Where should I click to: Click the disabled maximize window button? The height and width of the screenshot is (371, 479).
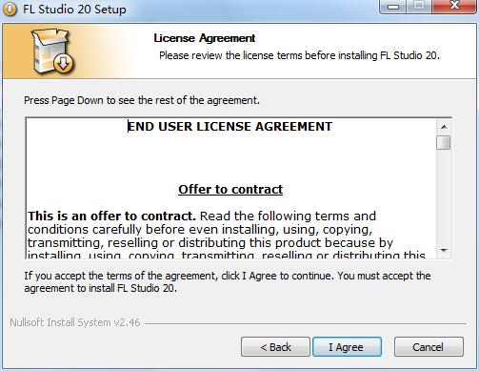pyautogui.click(x=419, y=7)
